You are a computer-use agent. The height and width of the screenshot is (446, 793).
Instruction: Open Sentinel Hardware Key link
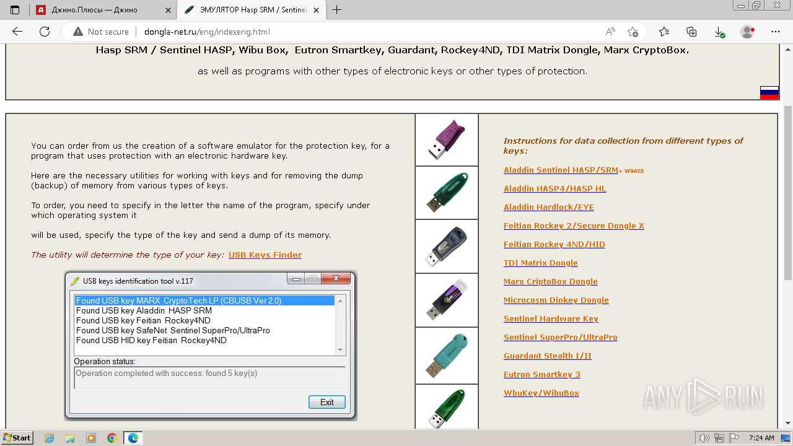coord(551,319)
